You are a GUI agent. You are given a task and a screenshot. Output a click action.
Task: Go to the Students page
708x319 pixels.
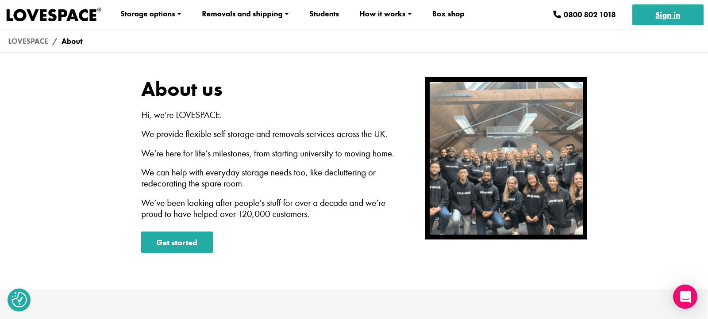324,14
